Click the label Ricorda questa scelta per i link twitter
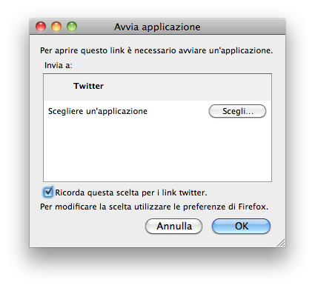315x288 pixels. point(131,192)
